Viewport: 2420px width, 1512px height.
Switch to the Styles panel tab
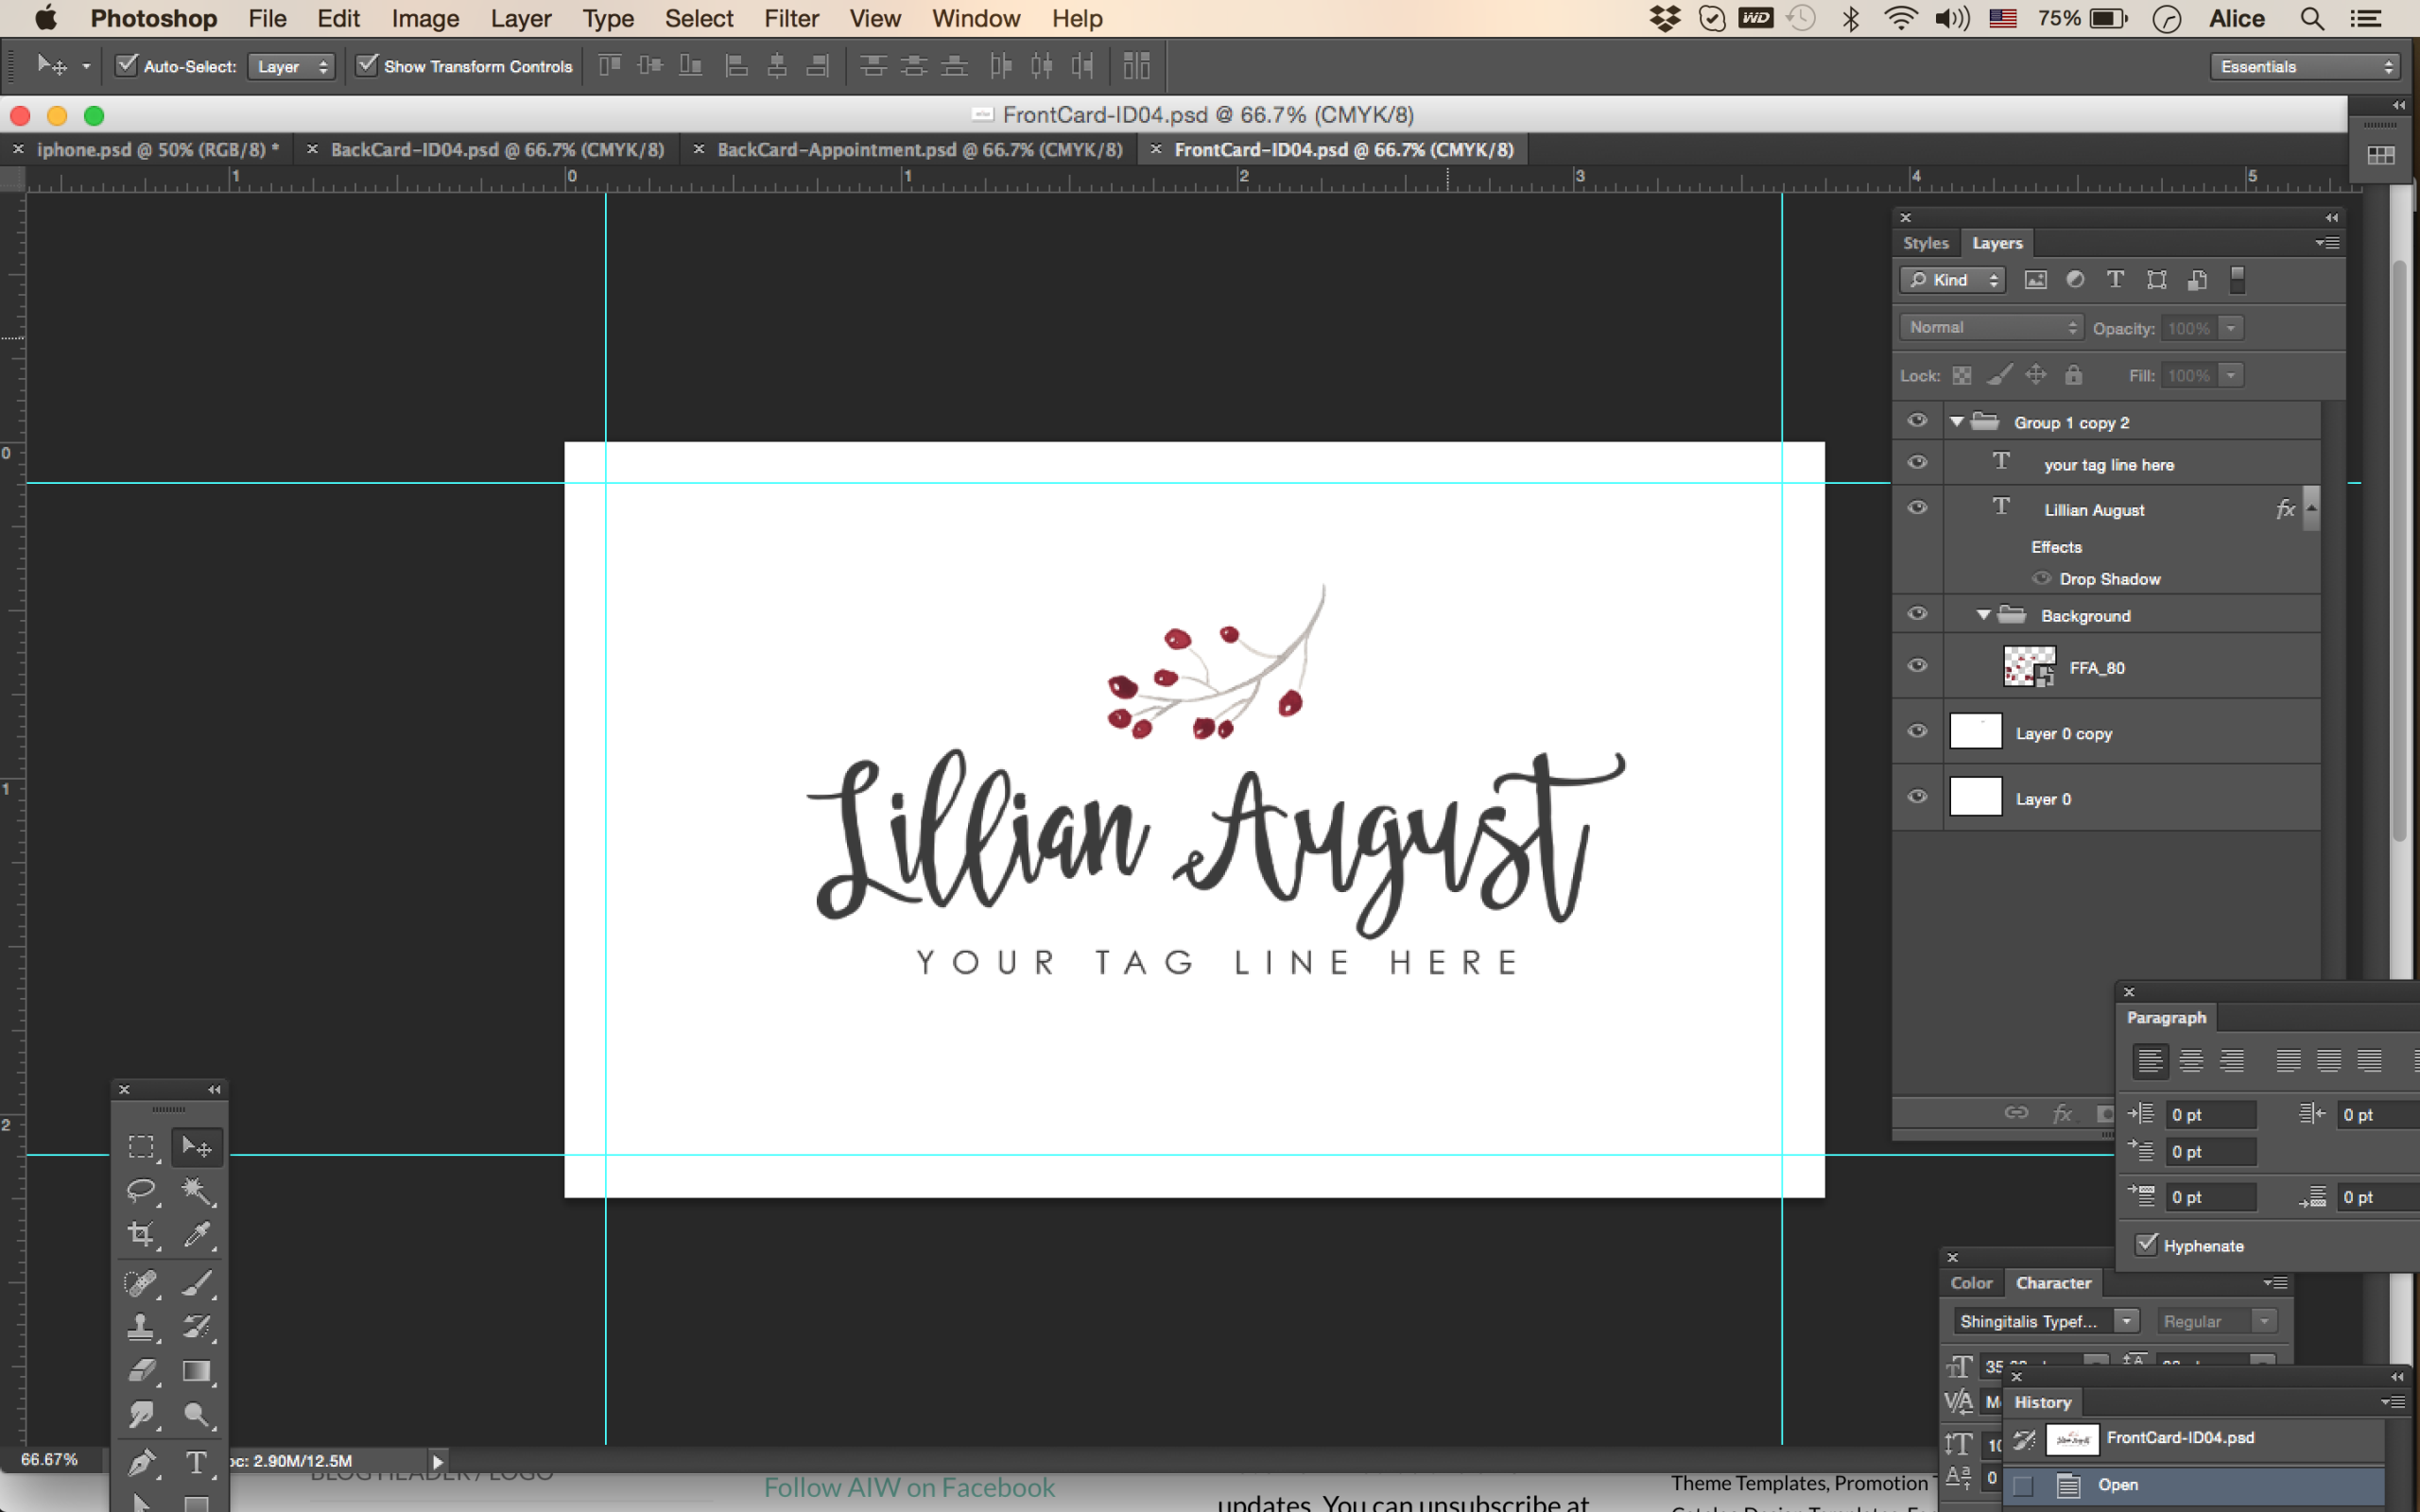(1926, 243)
